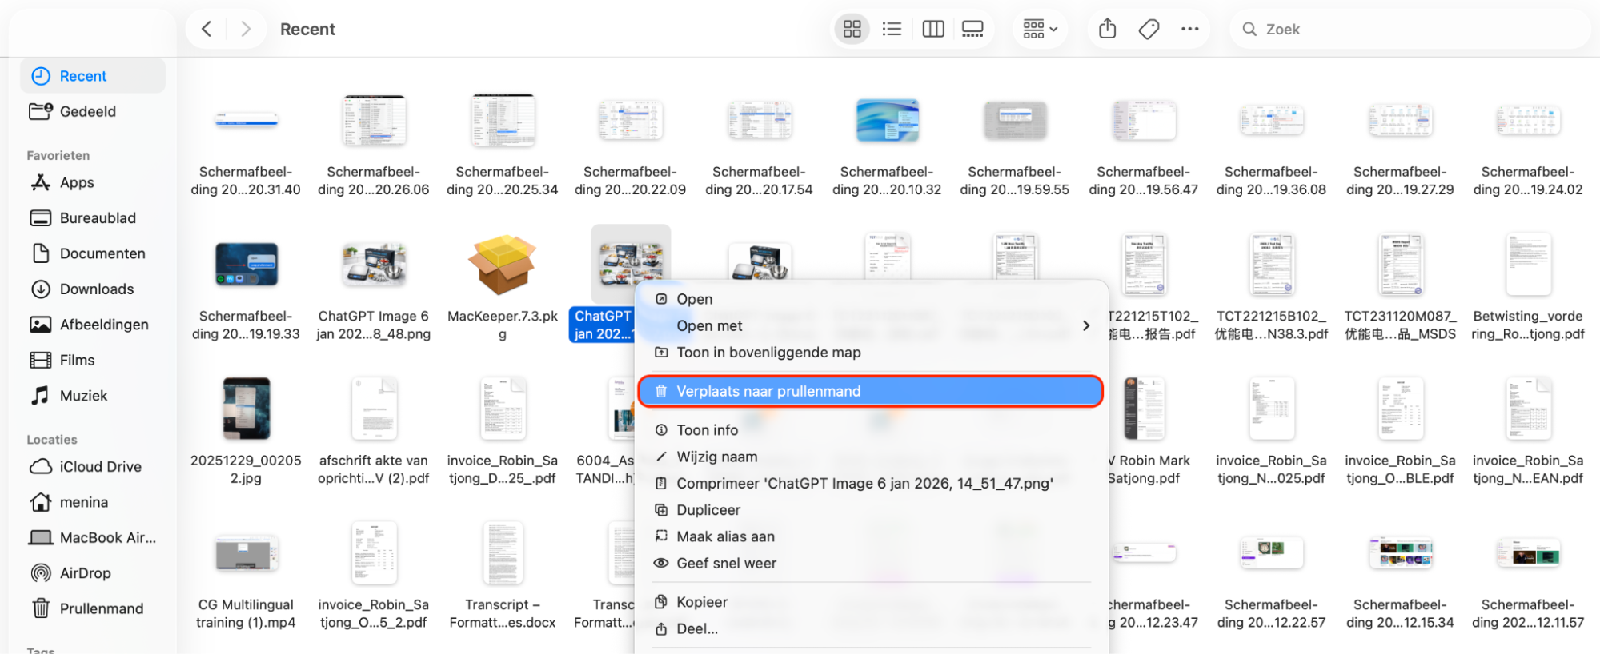
Task: Select Schermafbeelding 20...19.19.33 file
Action: point(246,265)
